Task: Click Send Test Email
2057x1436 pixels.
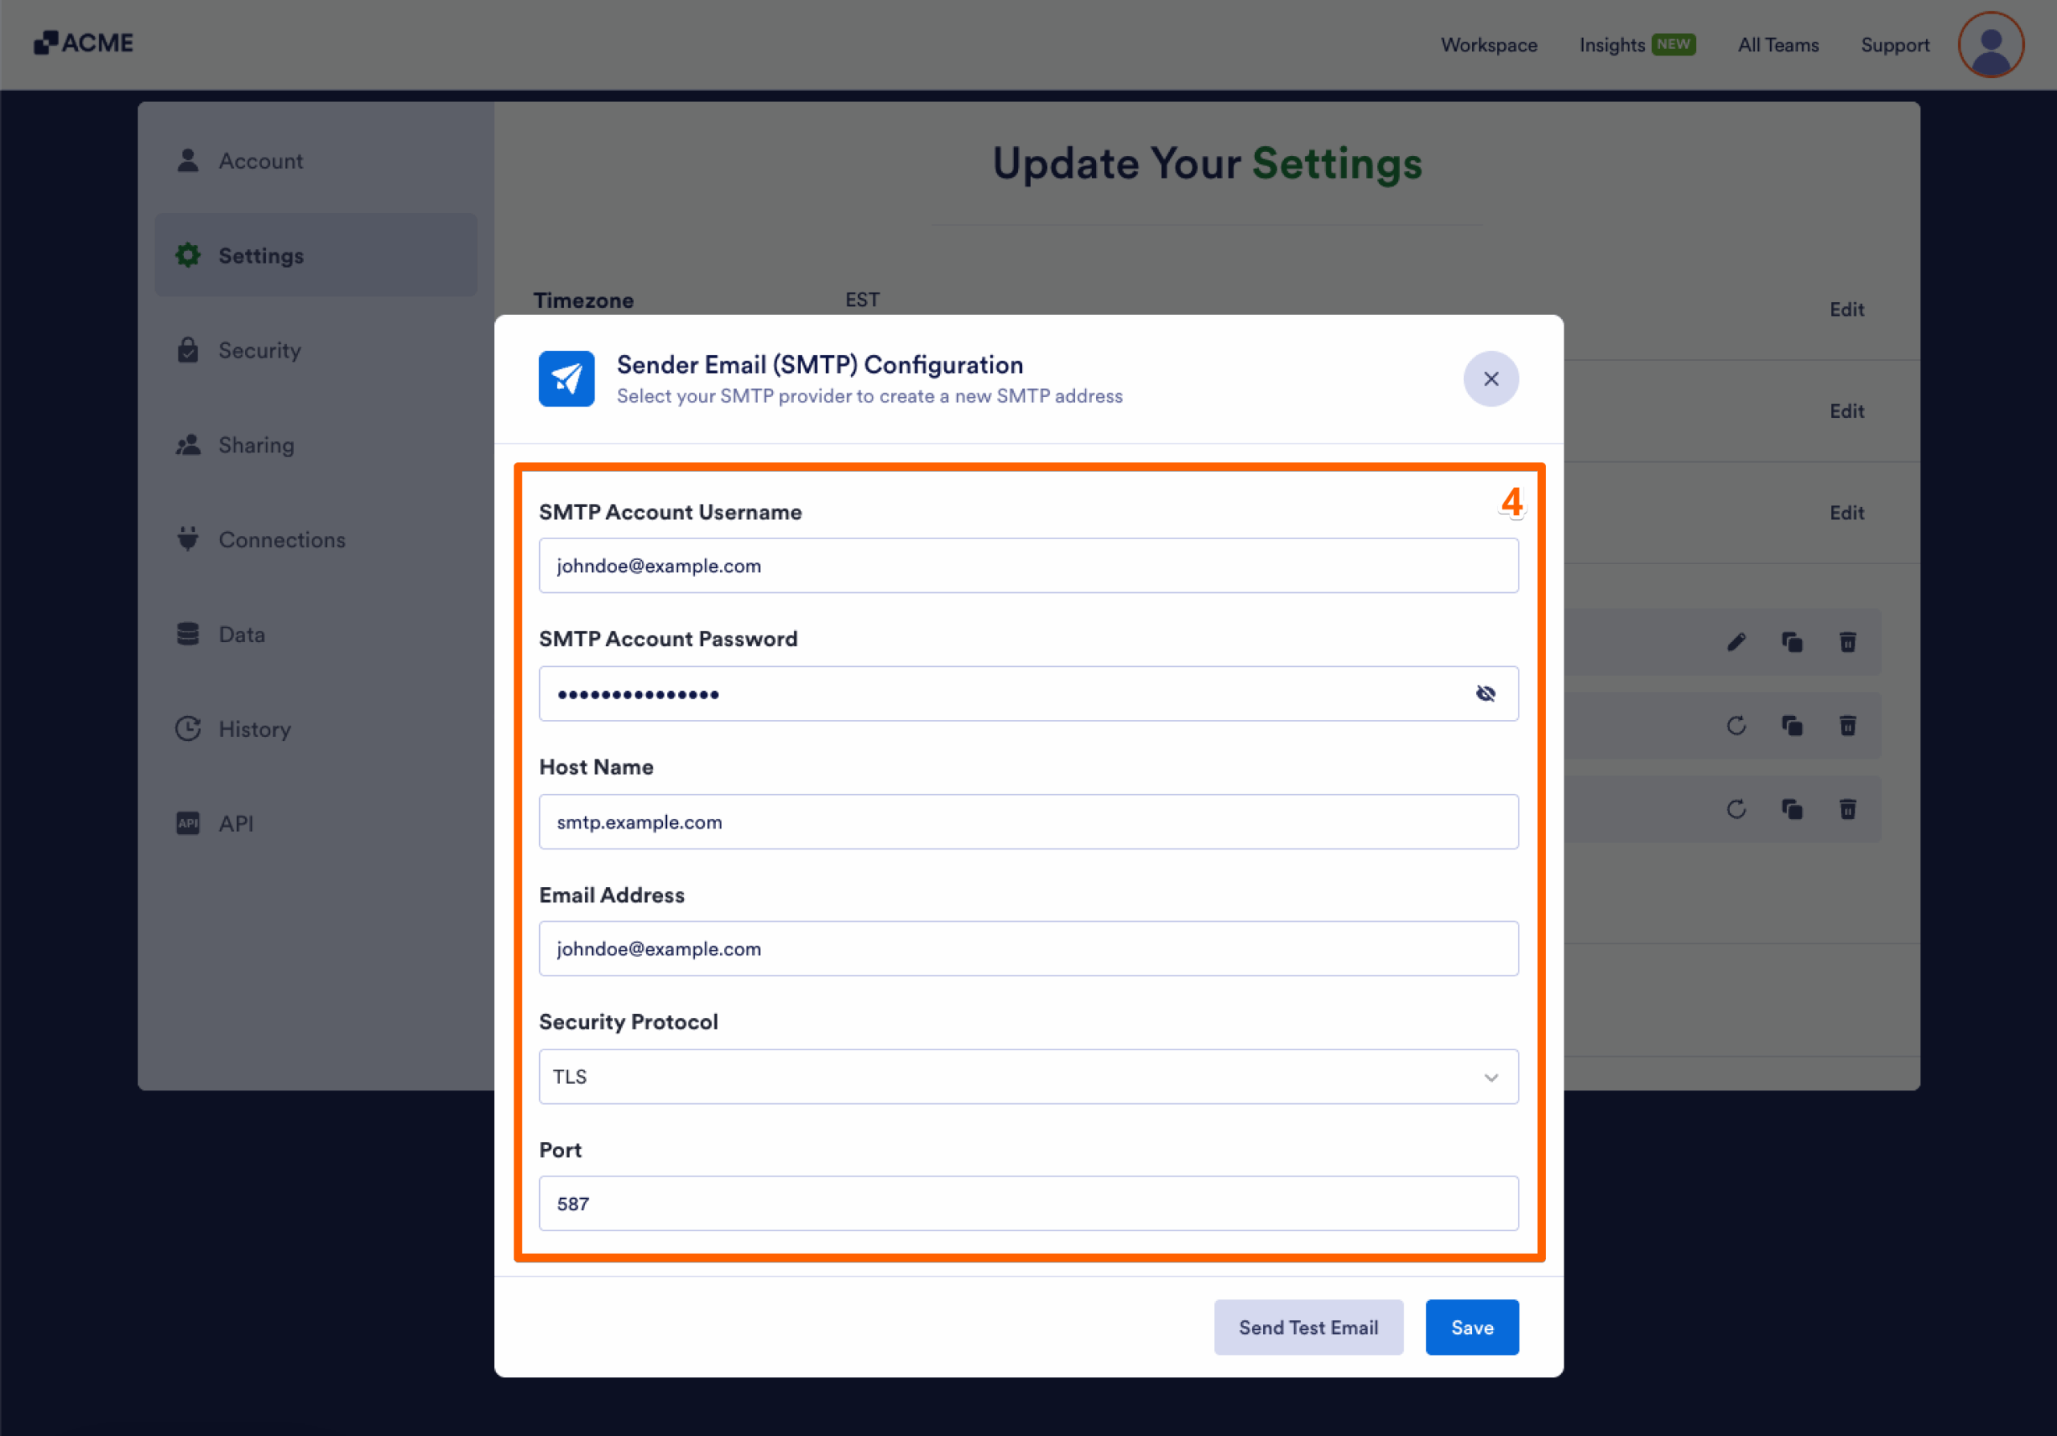Action: pos(1308,1327)
